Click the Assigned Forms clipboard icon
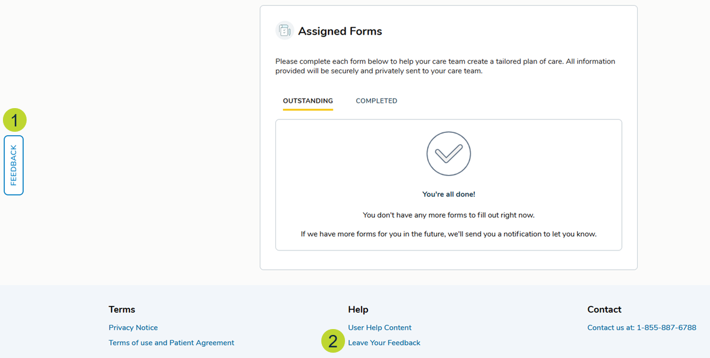This screenshot has width=710, height=358. click(x=285, y=31)
